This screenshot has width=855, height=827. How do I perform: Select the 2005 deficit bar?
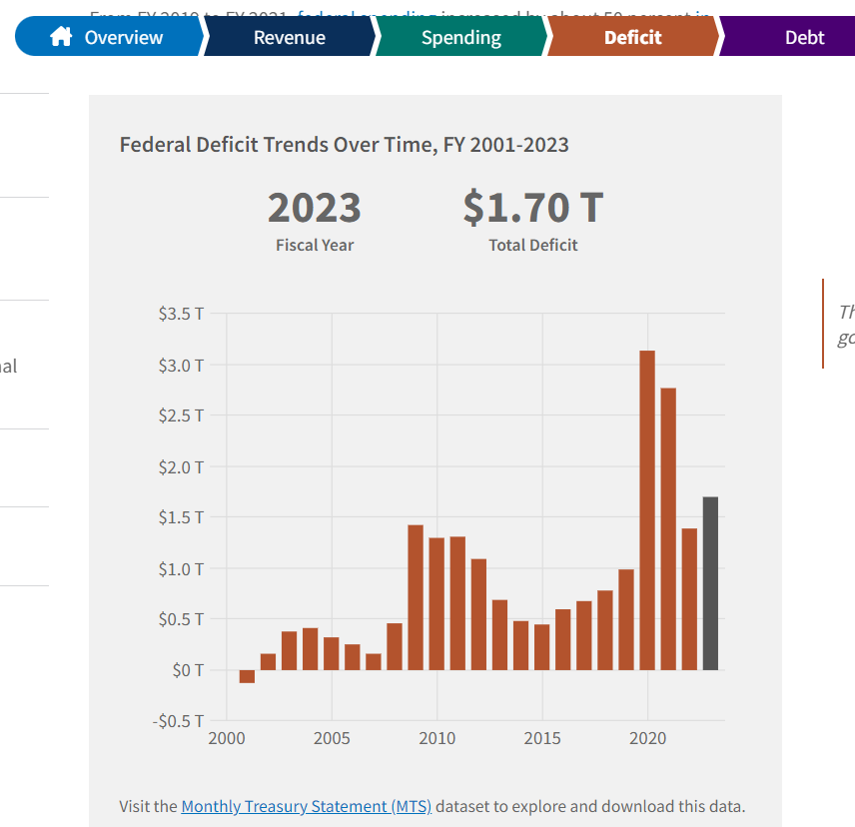pyautogui.click(x=332, y=653)
